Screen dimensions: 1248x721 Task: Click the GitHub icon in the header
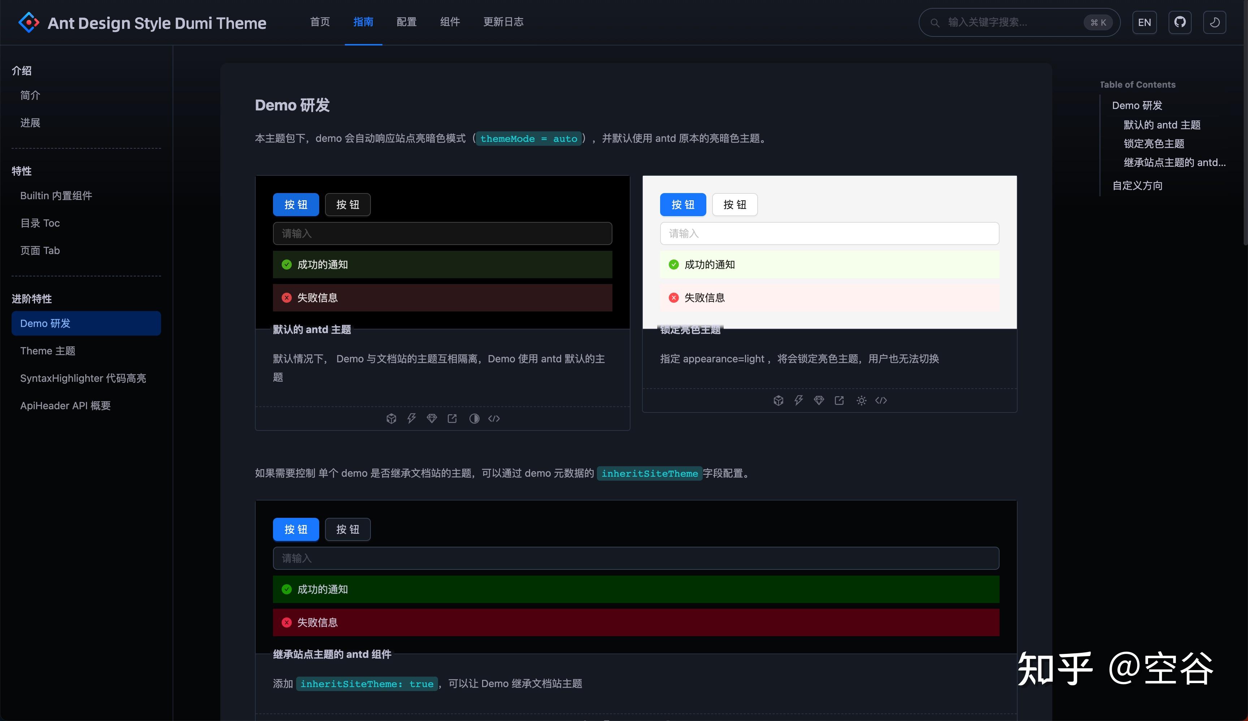[1180, 22]
